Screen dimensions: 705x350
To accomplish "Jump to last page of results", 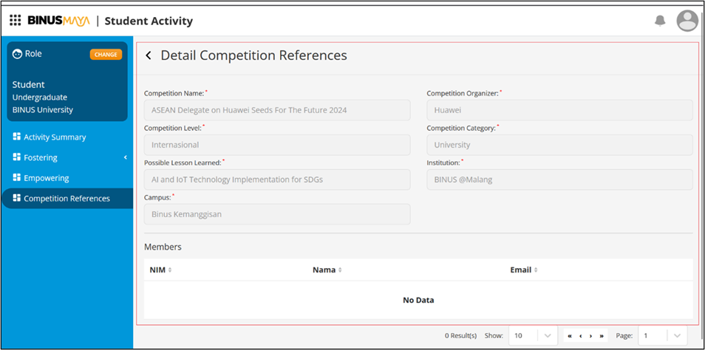I will click(x=601, y=336).
